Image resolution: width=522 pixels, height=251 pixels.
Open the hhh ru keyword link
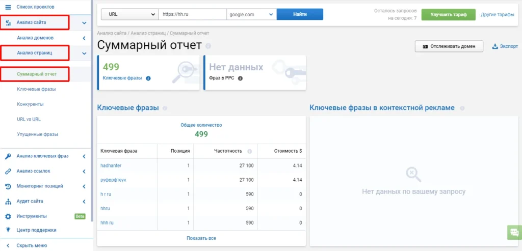click(x=107, y=222)
